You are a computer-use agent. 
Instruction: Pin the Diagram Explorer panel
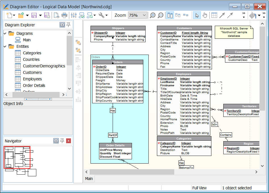coord(68,25)
